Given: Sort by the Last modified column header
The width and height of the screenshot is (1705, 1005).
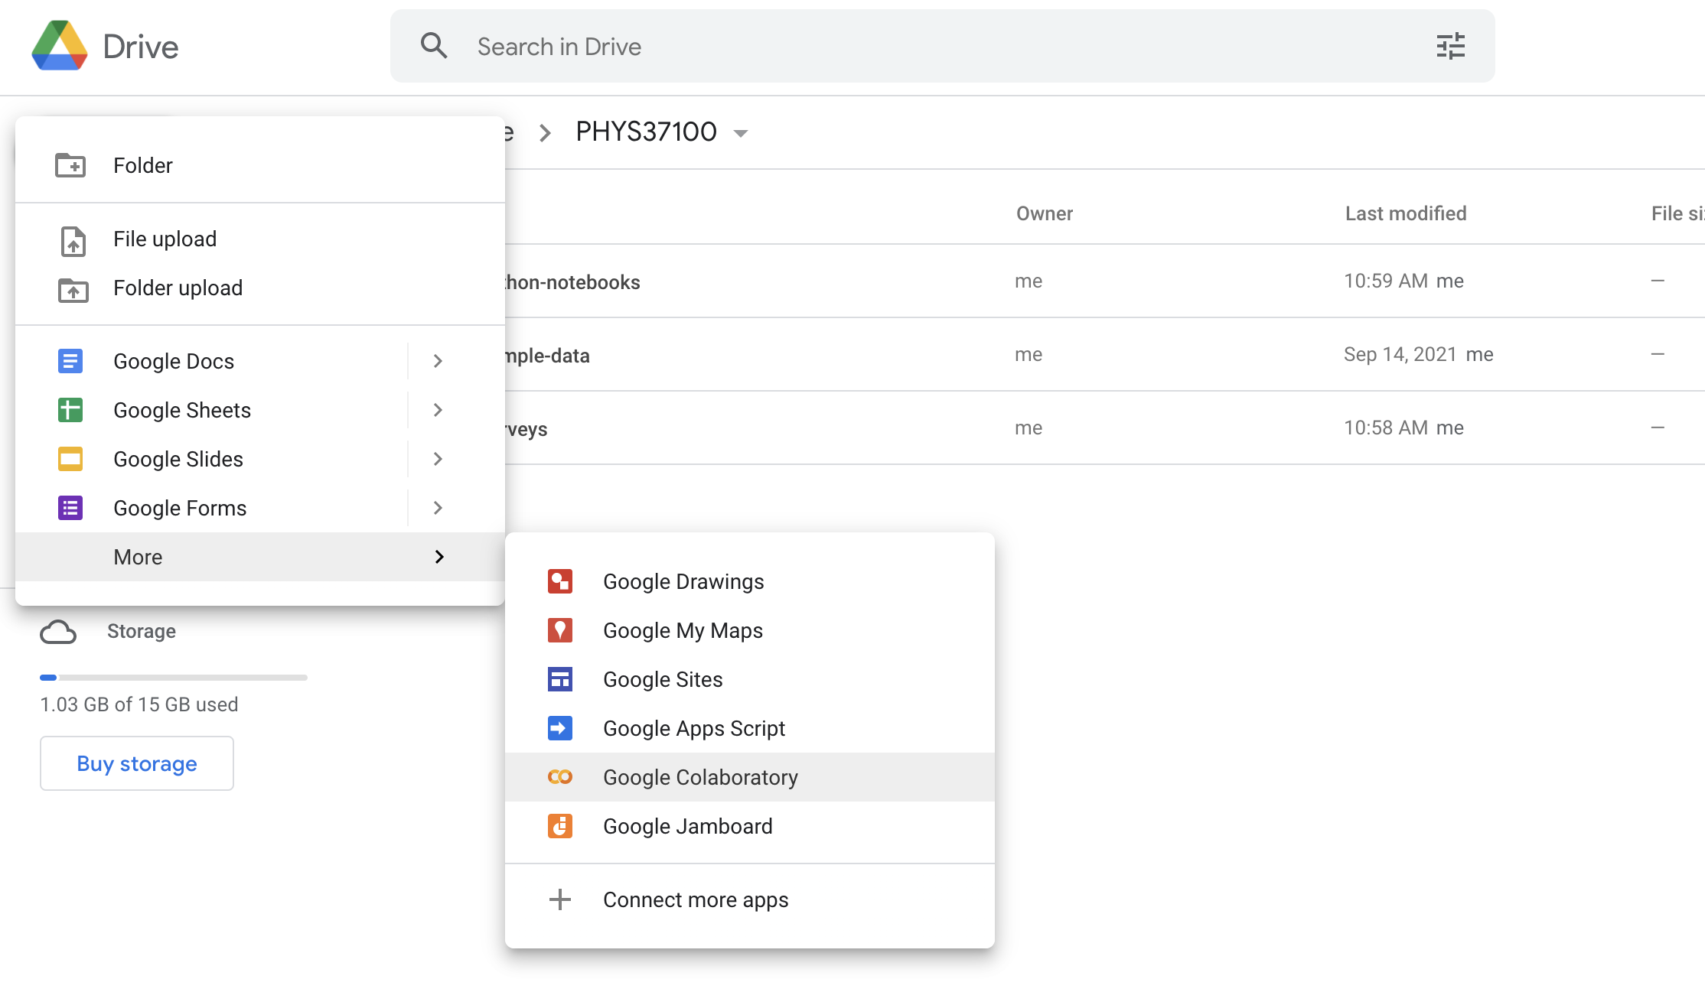Looking at the screenshot, I should coord(1406,213).
